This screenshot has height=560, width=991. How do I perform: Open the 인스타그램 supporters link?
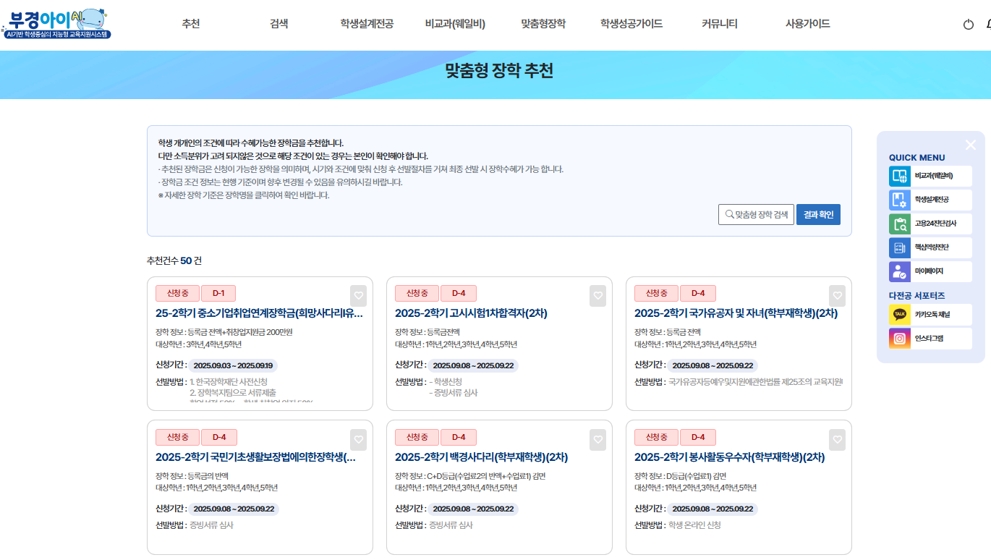930,339
